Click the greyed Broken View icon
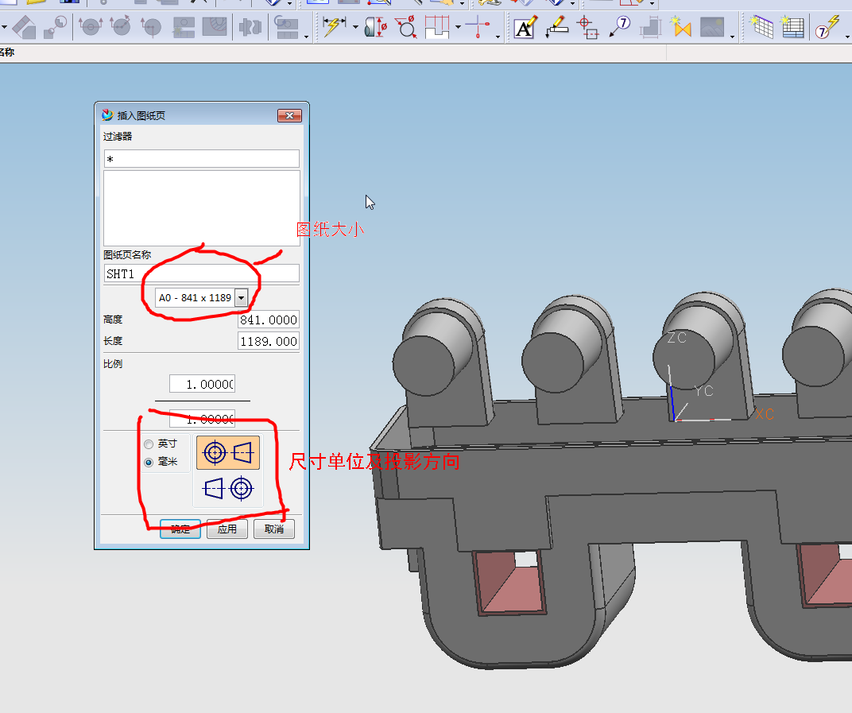Viewport: 852px width, 713px height. tap(250, 27)
